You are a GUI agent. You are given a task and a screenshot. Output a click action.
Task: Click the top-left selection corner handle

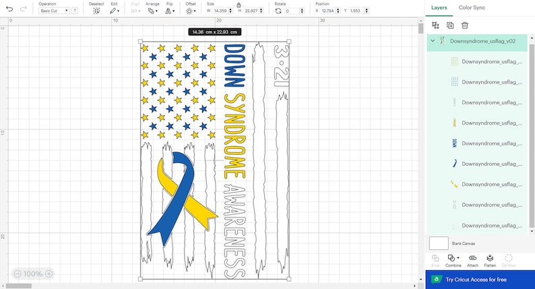coord(140,41)
